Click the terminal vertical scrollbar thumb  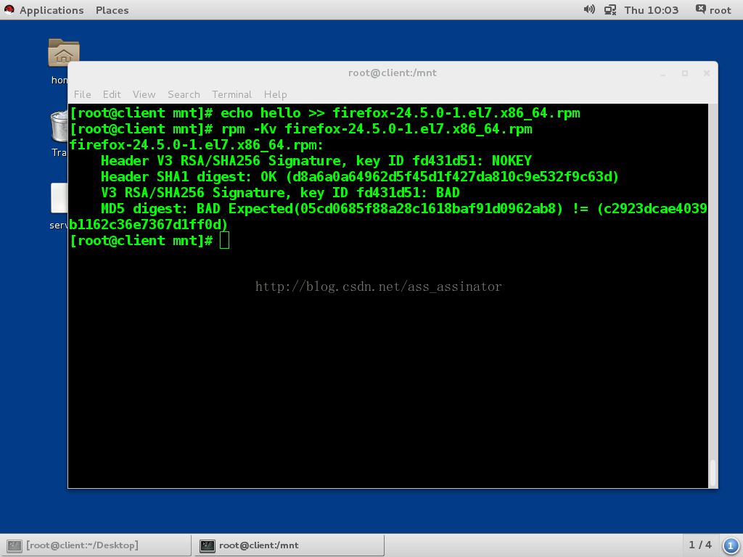[713, 472]
